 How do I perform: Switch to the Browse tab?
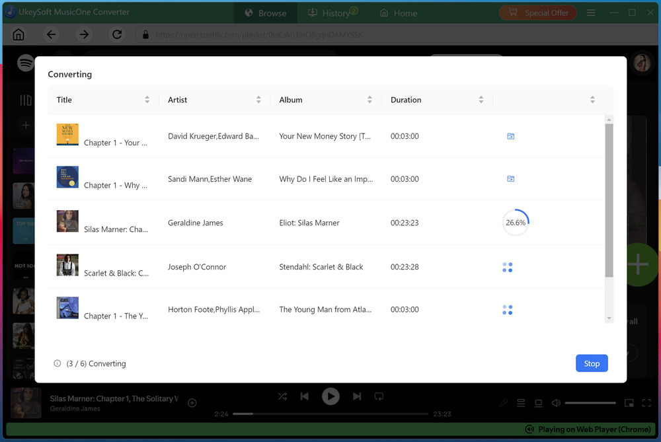(266, 13)
